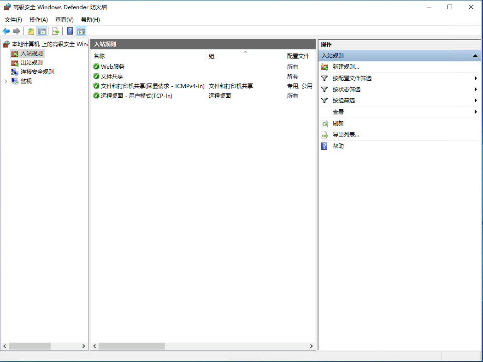
Task: Open the 查看(V) menu
Action: click(x=65, y=20)
